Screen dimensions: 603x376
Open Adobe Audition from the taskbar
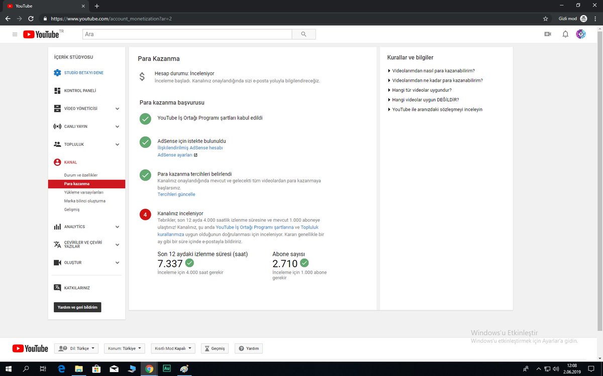click(x=167, y=369)
